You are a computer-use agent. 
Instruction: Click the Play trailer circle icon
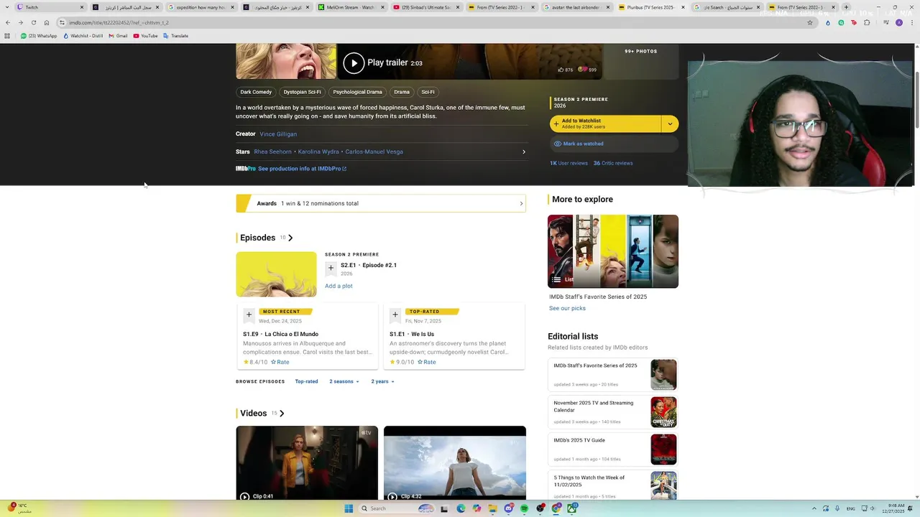pos(353,63)
